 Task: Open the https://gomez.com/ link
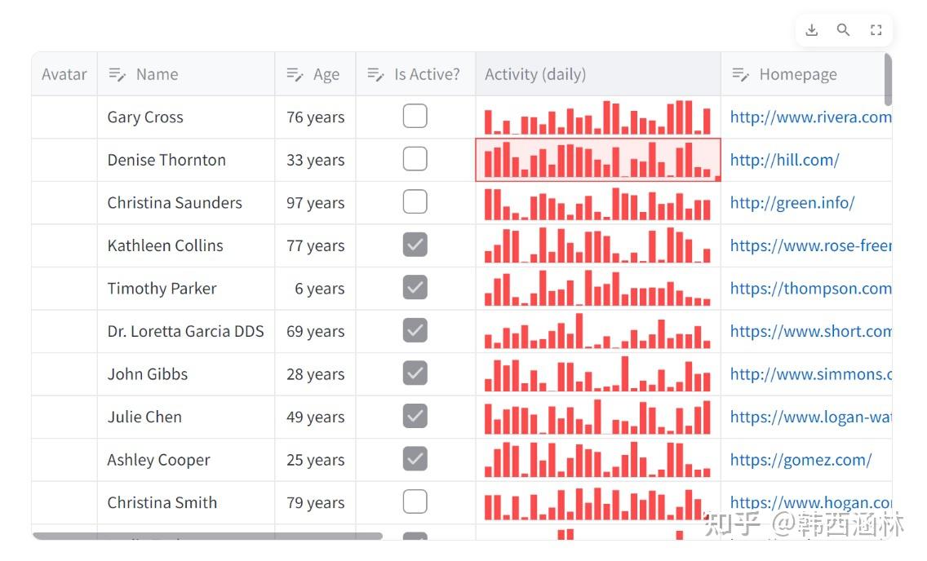[801, 460]
